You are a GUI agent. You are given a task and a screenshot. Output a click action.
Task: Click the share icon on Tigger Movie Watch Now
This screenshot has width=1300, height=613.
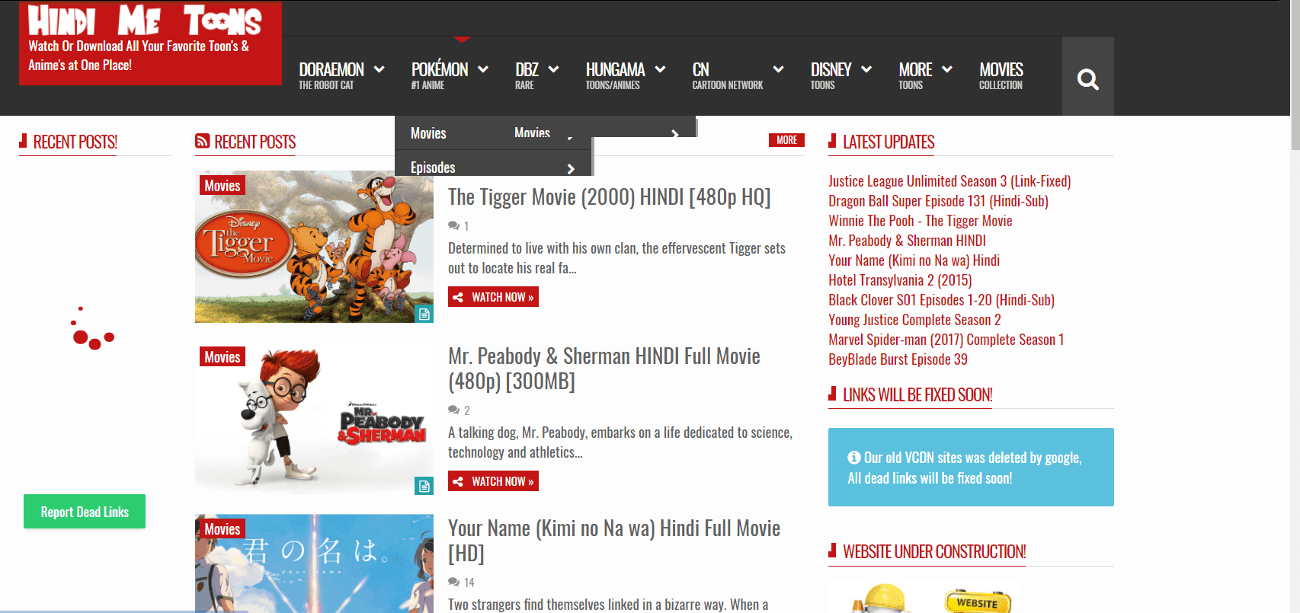[x=458, y=297]
